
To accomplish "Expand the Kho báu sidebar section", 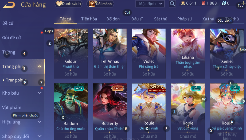I will (40, 93).
